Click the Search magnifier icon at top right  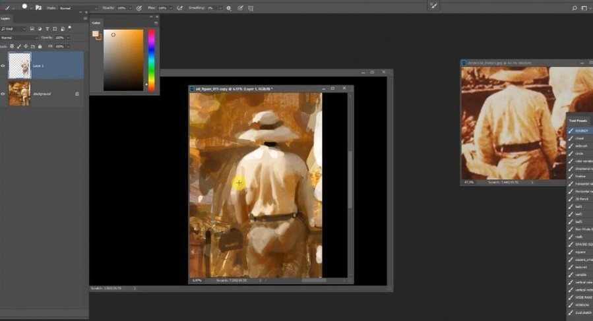(x=574, y=8)
